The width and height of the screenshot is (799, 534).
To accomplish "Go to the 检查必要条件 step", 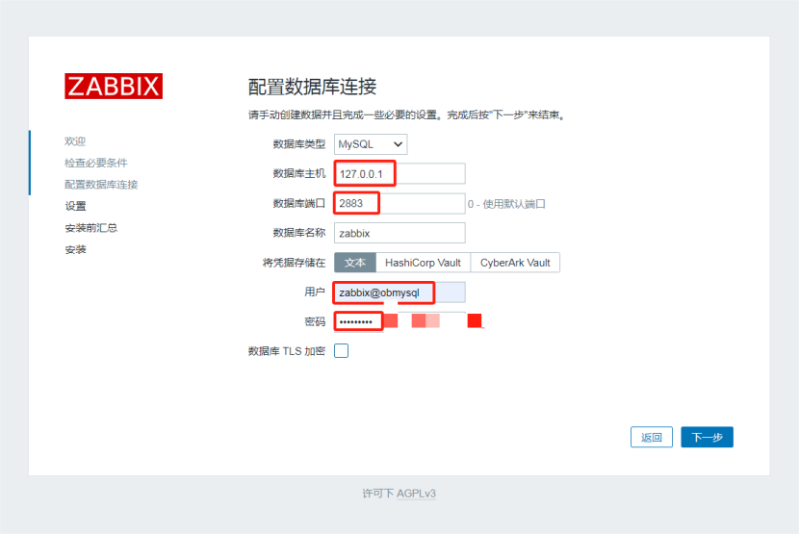I will (95, 163).
